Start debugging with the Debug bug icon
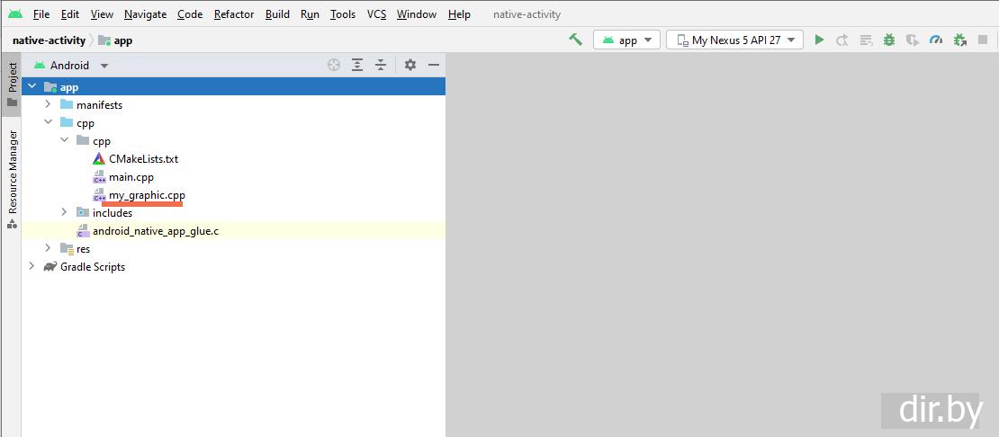The width and height of the screenshot is (999, 437). coord(889,40)
